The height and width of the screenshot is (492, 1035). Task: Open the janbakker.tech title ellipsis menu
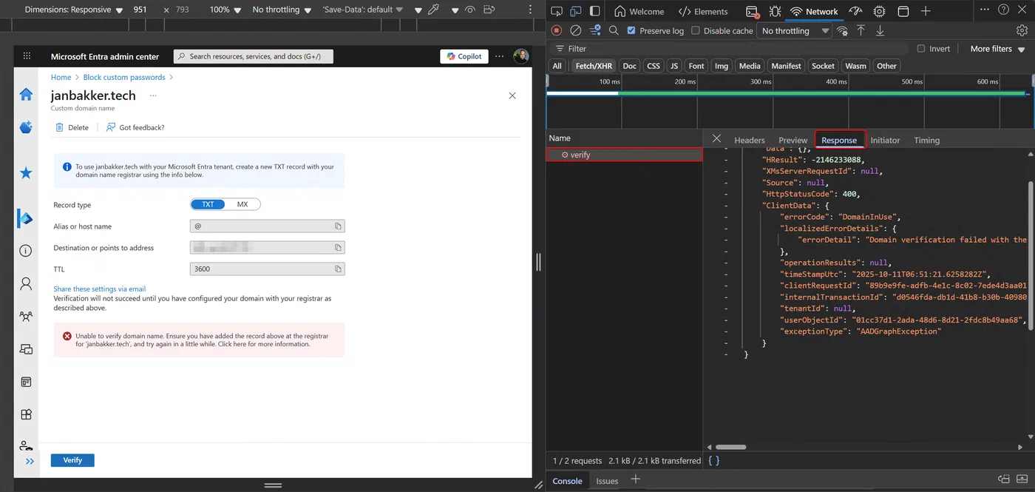click(x=153, y=95)
